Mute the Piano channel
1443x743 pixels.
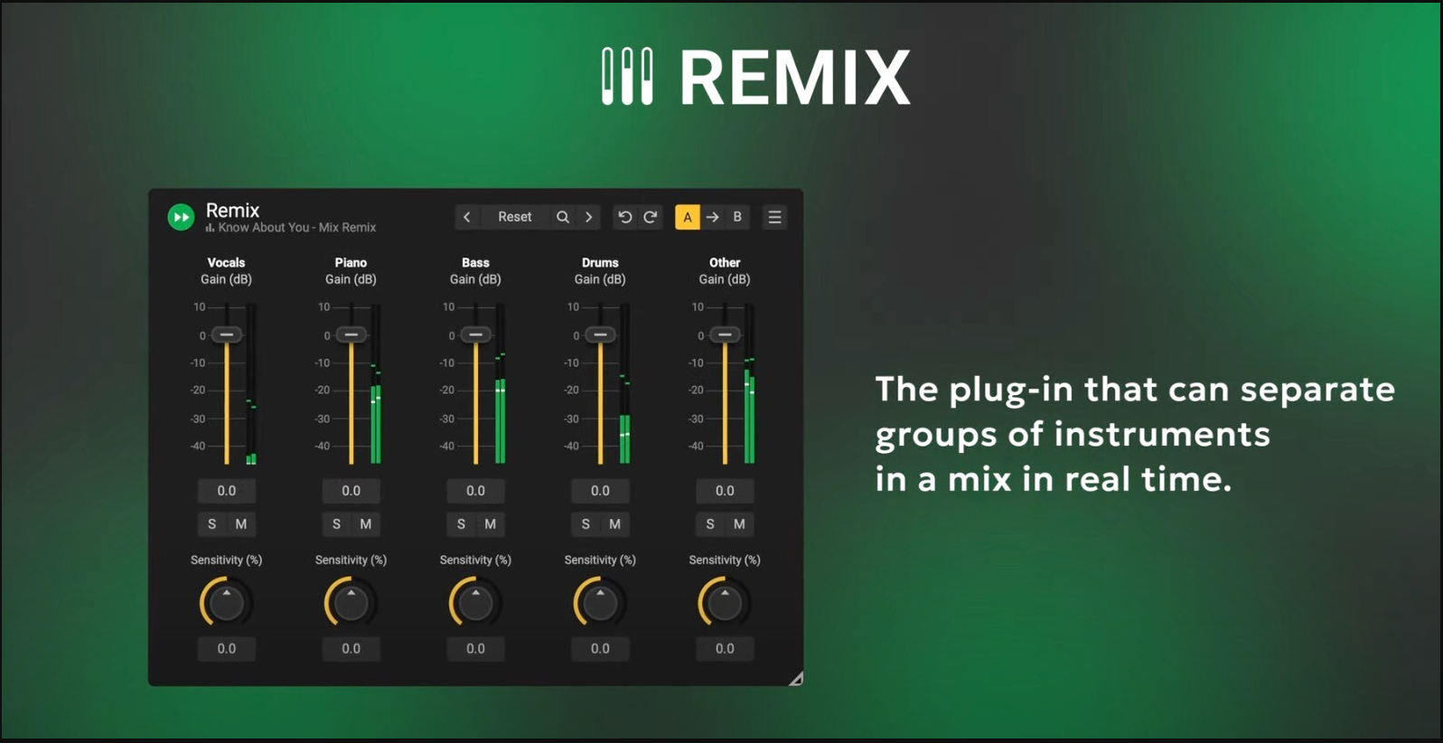(366, 524)
